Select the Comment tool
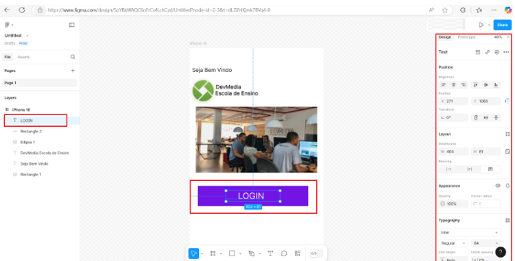The height and width of the screenshot is (261, 515). click(x=284, y=253)
